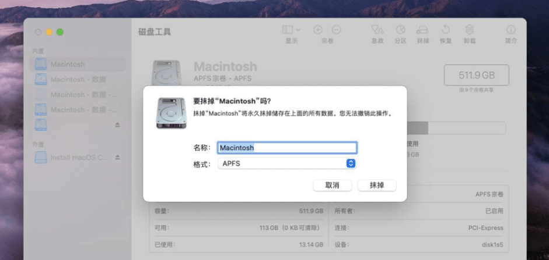Viewport: 549px width, 260px height.
Task: Select fourth sidebar row "Macintosh - 数据 -..."
Action: 78,109
